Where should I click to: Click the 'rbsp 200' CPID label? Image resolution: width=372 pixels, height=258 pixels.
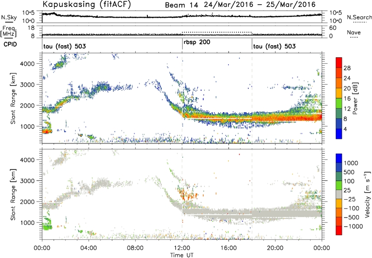pyautogui.click(x=197, y=42)
